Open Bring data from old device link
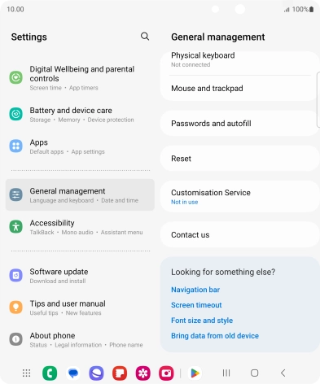This screenshot has width=320, height=384. point(215,336)
